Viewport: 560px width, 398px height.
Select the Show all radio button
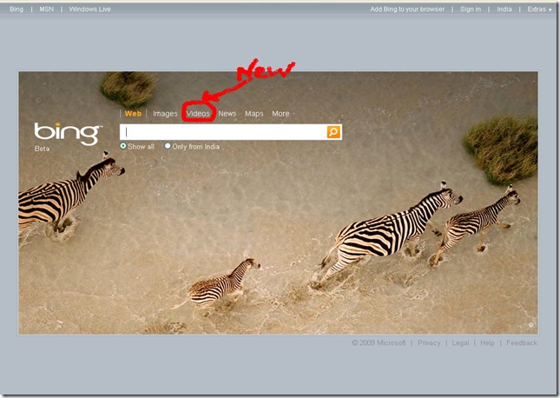click(x=123, y=146)
